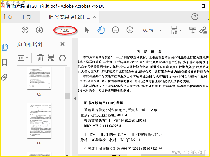
Task: Open the attachments paperclip panel
Action: (4, 77)
